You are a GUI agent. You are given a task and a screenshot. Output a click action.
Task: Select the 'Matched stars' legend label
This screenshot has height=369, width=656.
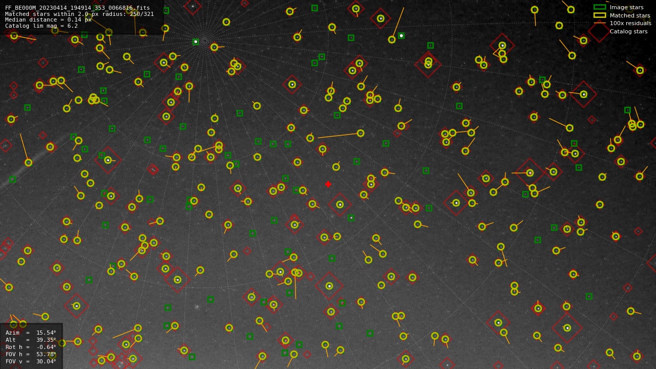[630, 15]
